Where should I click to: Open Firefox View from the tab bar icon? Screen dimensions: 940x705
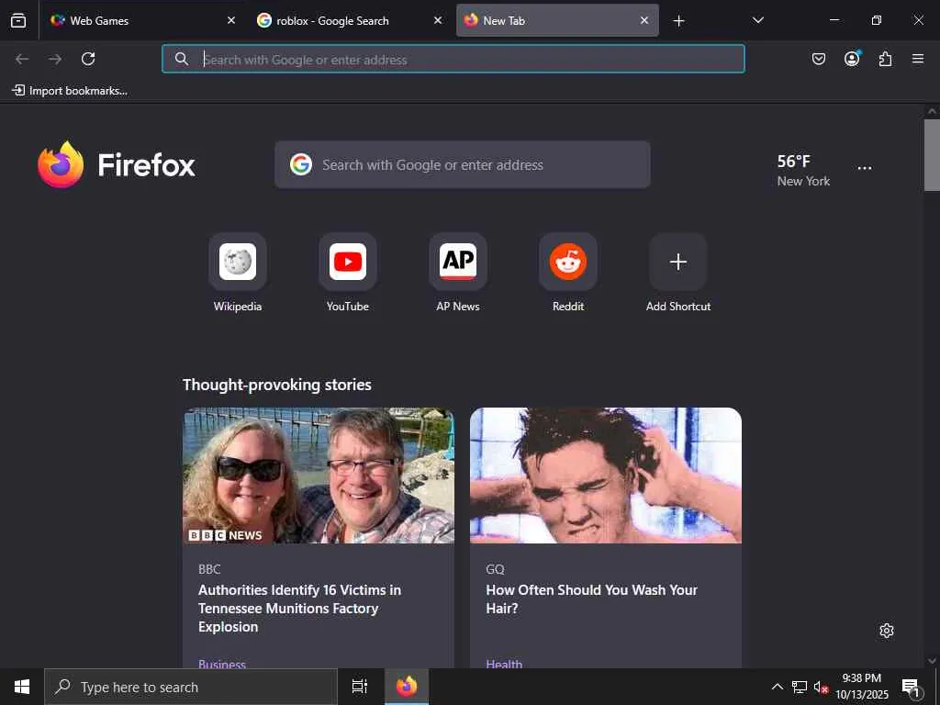[x=18, y=20]
